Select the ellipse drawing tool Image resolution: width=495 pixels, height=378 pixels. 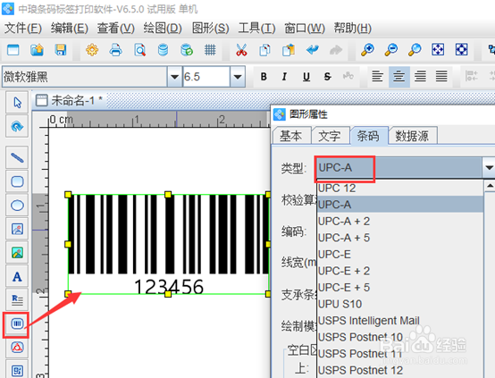click(x=17, y=206)
